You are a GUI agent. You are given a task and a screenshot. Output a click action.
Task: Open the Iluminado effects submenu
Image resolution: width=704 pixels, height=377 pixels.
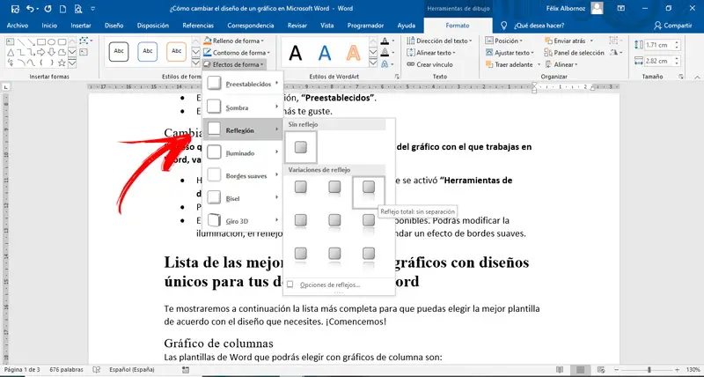point(243,152)
